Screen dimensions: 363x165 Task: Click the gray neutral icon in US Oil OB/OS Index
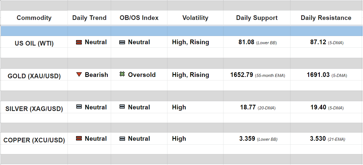(x=122, y=42)
